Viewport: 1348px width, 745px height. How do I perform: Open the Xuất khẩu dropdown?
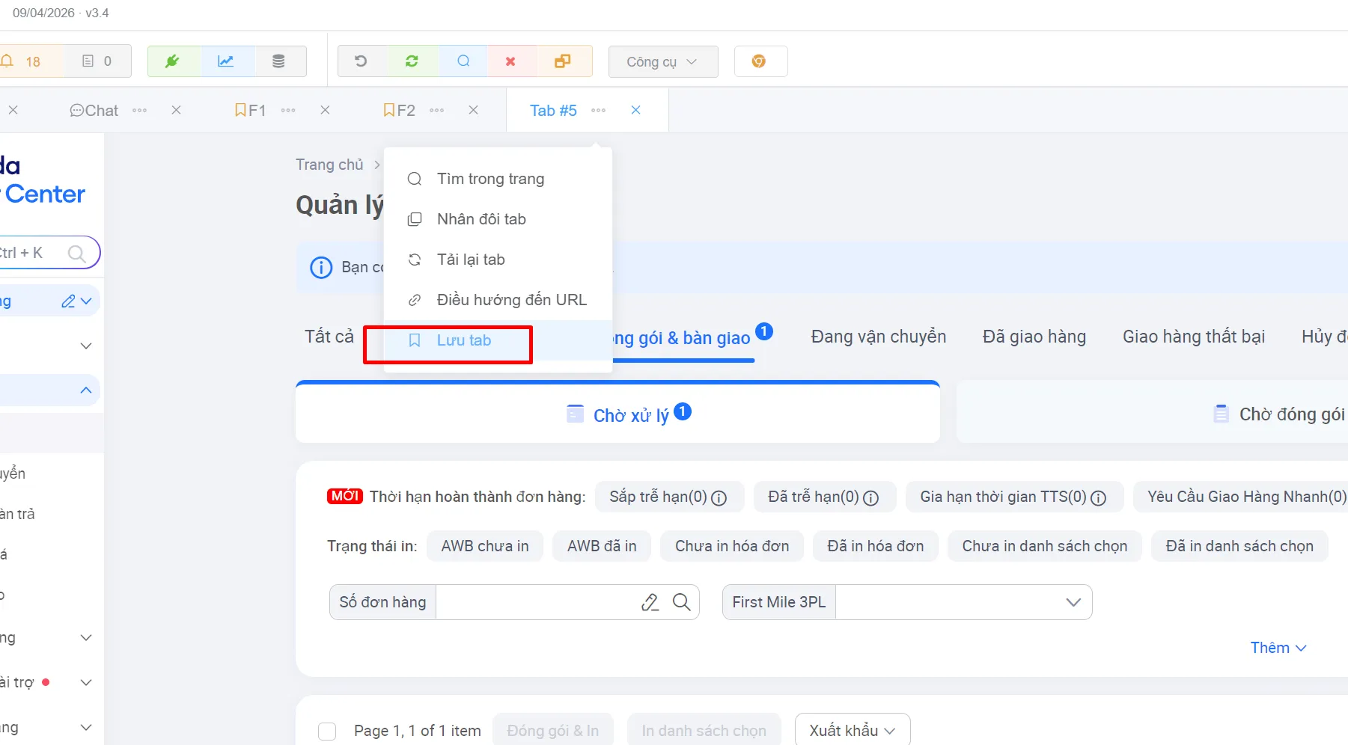click(853, 730)
